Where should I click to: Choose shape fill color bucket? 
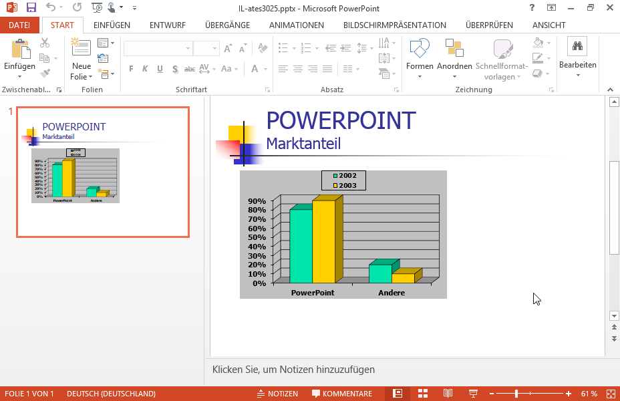[538, 42]
